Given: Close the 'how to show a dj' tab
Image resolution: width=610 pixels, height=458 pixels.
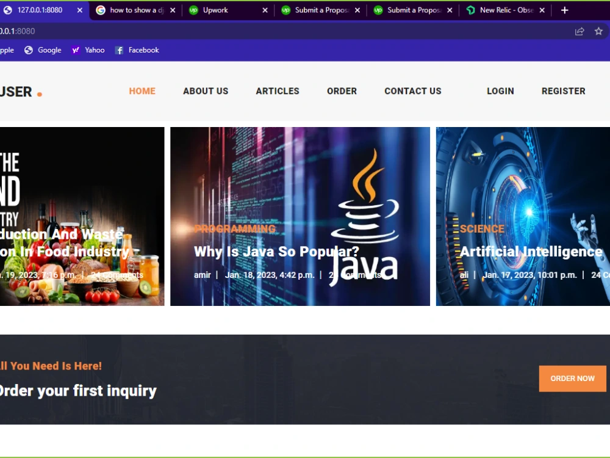Looking at the screenshot, I should [173, 10].
